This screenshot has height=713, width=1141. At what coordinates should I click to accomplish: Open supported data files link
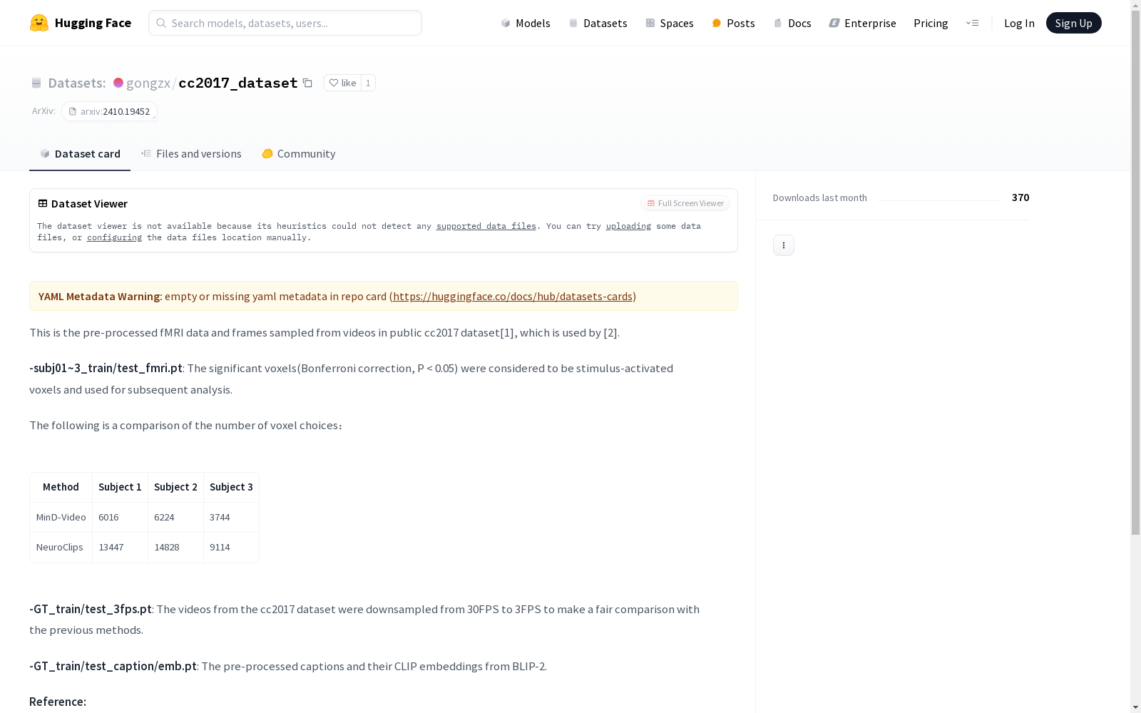(486, 226)
